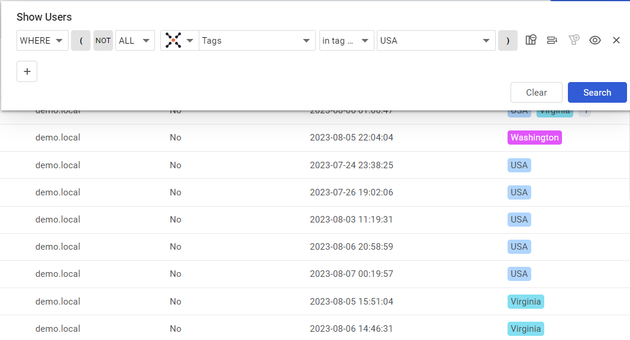Toggle the closing parenthesis button
The height and width of the screenshot is (340, 630).
[508, 41]
